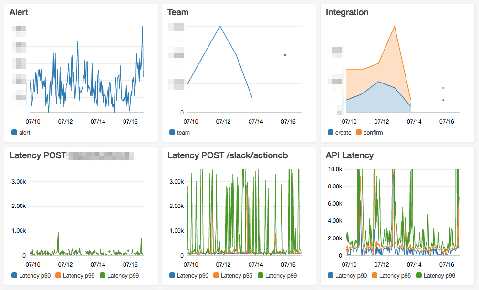Click the isolated orange dot in Integration chart
The width and height of the screenshot is (479, 290).
point(443,88)
